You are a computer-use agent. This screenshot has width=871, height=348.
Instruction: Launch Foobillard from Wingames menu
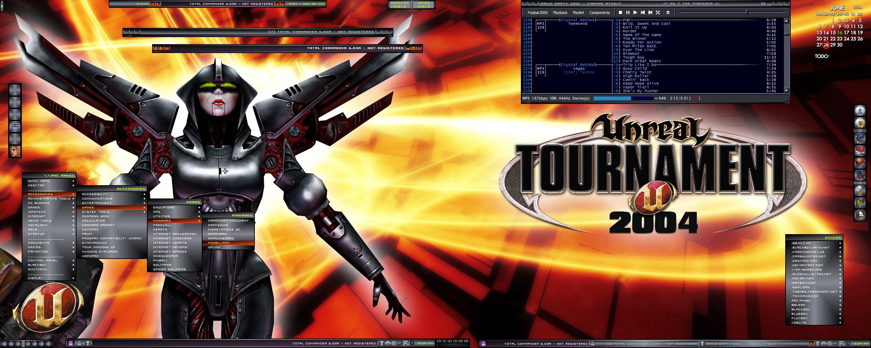tap(228, 243)
